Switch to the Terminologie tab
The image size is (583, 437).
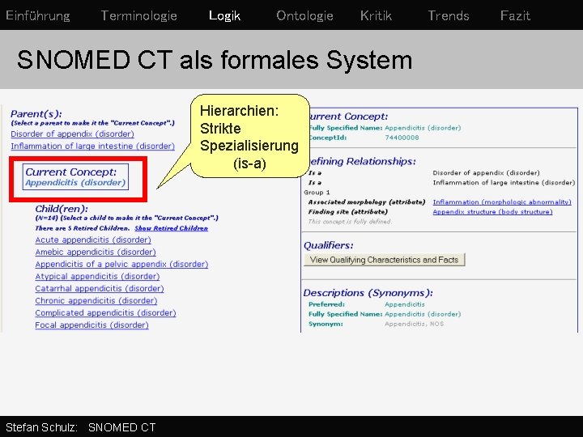pyautogui.click(x=139, y=15)
